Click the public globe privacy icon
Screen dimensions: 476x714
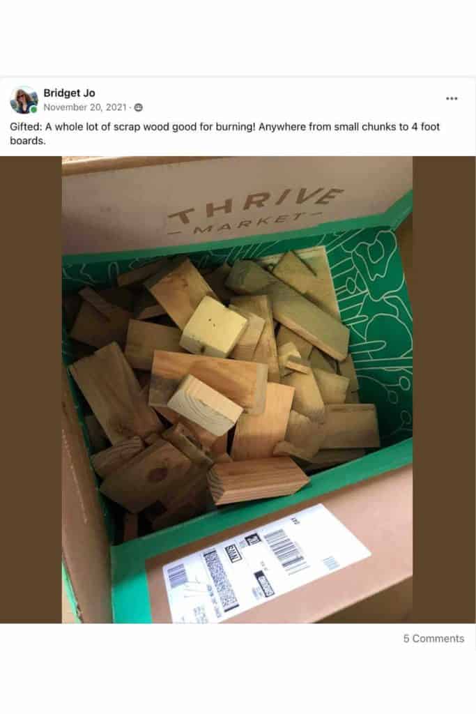[x=139, y=107]
